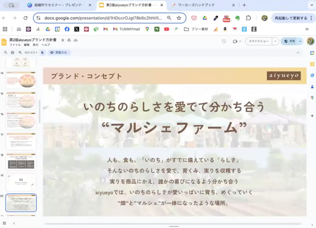
Task: Open the スライドショー dropdown arrow
Action: [275, 41]
